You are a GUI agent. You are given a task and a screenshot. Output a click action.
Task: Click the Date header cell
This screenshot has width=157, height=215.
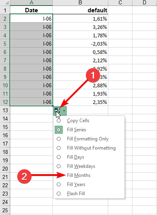pyautogui.click(x=31, y=10)
